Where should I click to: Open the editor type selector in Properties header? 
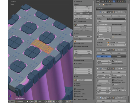point(97,1)
